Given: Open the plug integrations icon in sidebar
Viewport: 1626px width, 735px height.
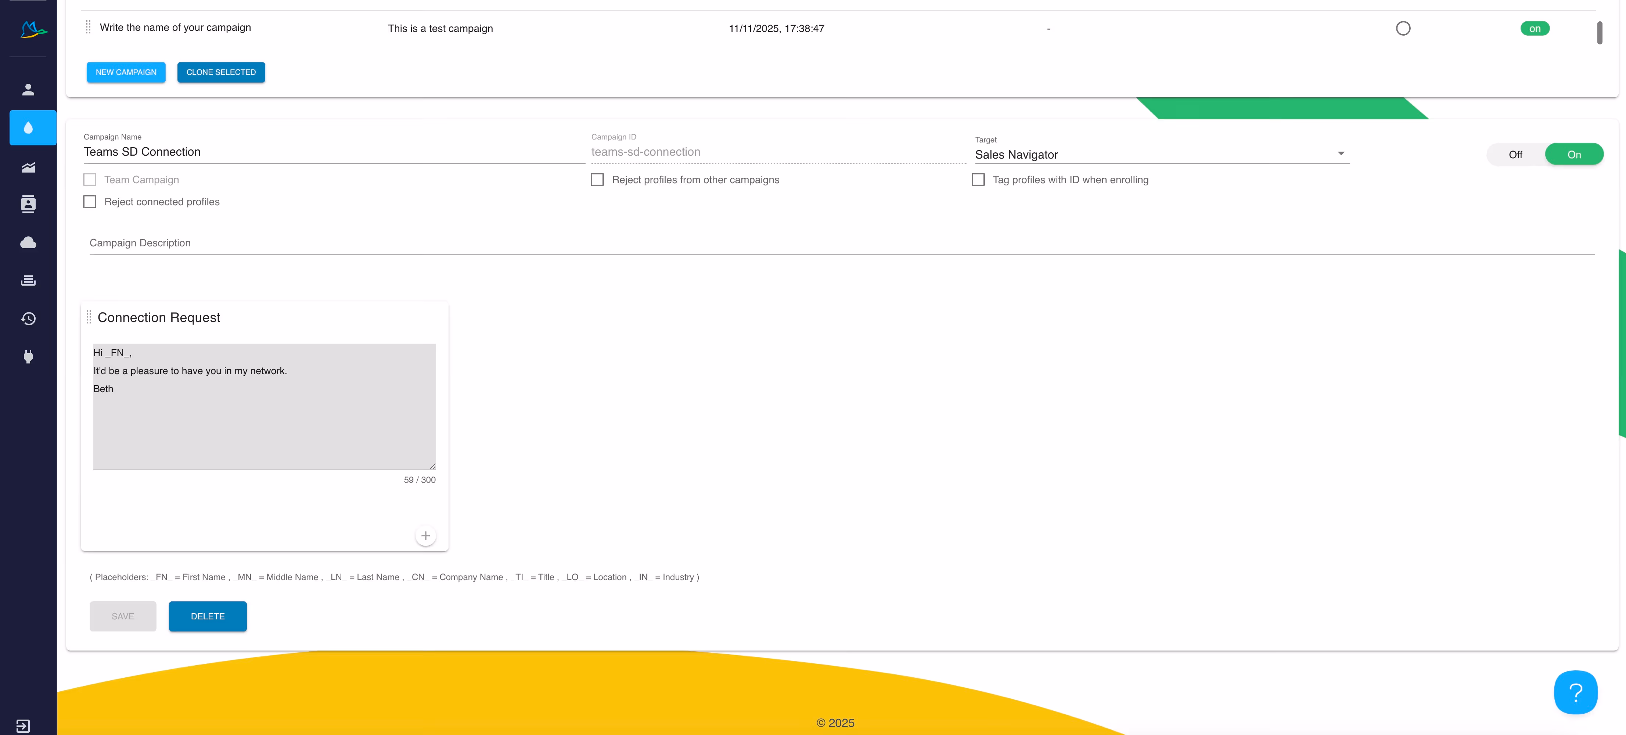Looking at the screenshot, I should pyautogui.click(x=28, y=356).
